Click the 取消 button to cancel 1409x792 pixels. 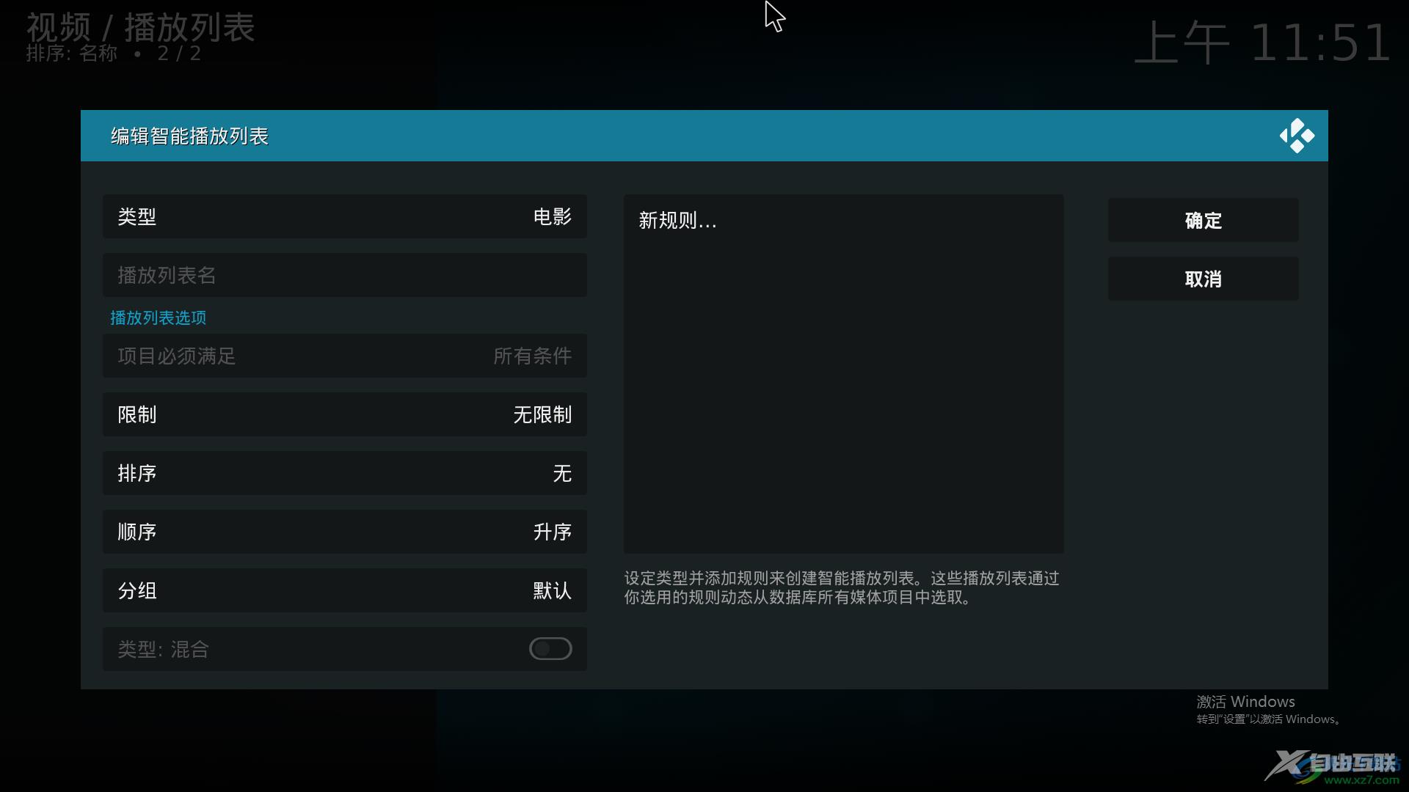[1204, 279]
